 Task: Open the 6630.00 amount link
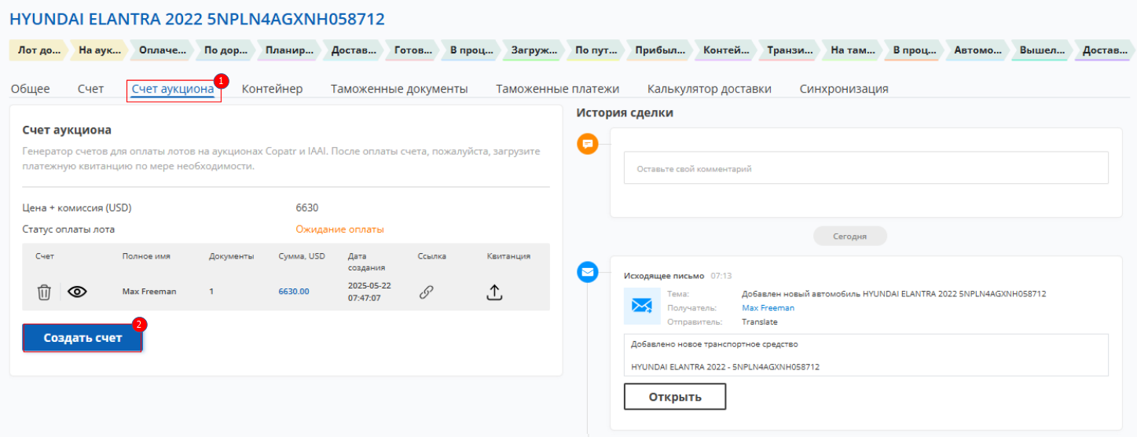294,291
